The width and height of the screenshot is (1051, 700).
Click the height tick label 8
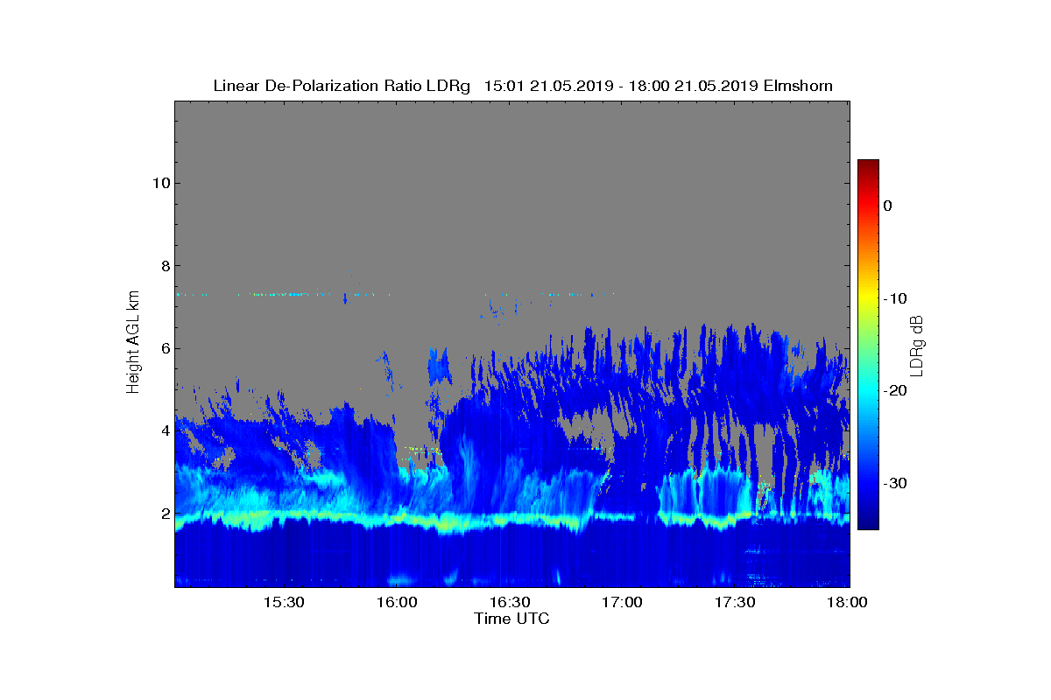164,265
